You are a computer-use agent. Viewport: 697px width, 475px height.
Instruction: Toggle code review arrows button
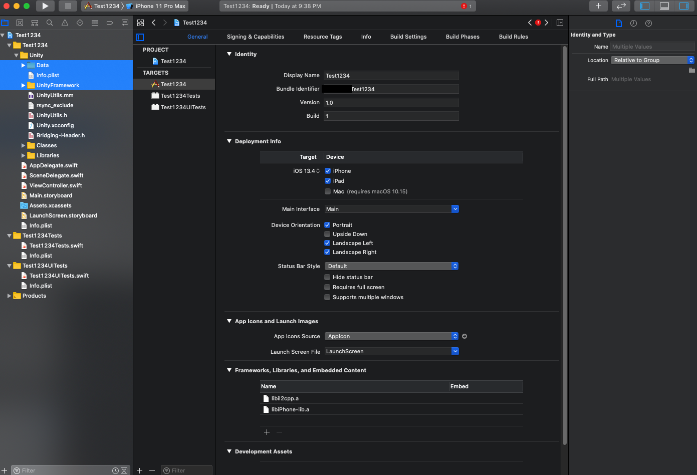point(621,6)
